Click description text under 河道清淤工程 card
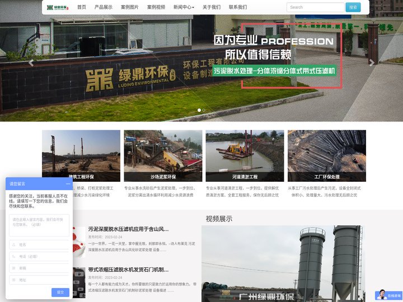 click(242, 192)
